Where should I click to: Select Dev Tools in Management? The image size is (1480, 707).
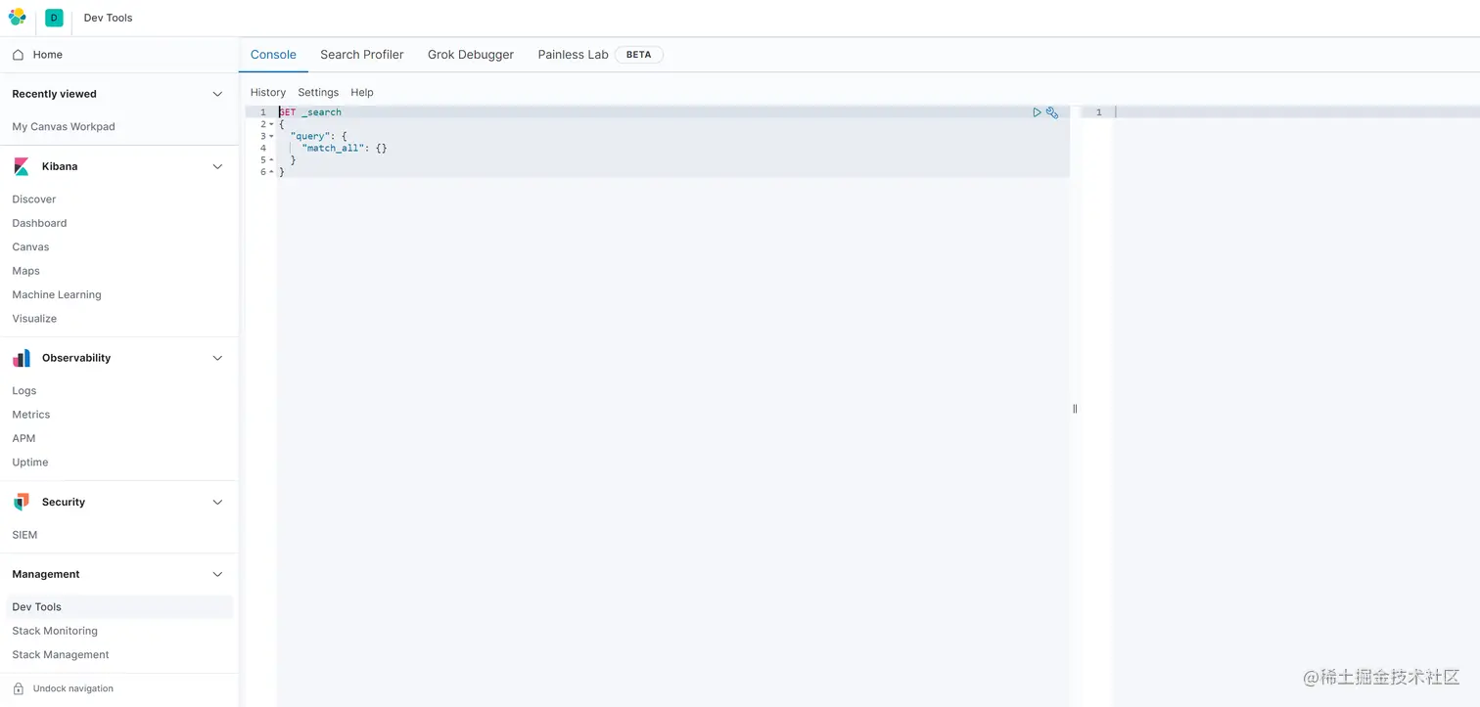point(119,607)
